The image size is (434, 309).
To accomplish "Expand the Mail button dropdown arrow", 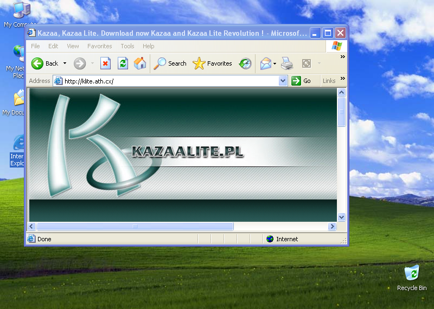I will click(x=275, y=63).
